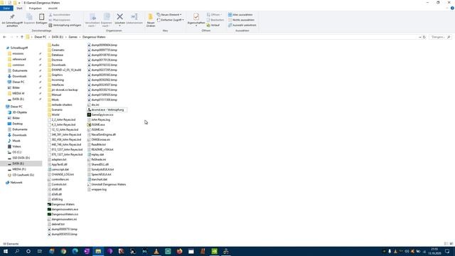Viewport: 455px width, 256px height.
Task: Click the refresh button beside address bar
Action: [424, 37]
